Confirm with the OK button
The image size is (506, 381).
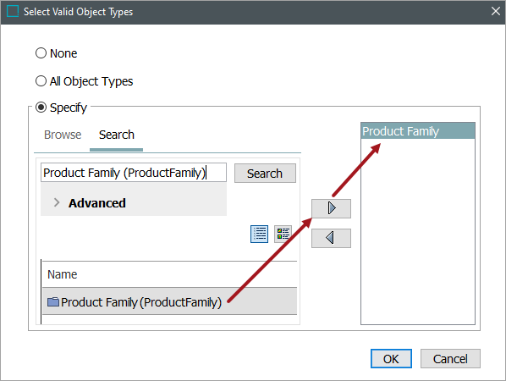pos(391,359)
